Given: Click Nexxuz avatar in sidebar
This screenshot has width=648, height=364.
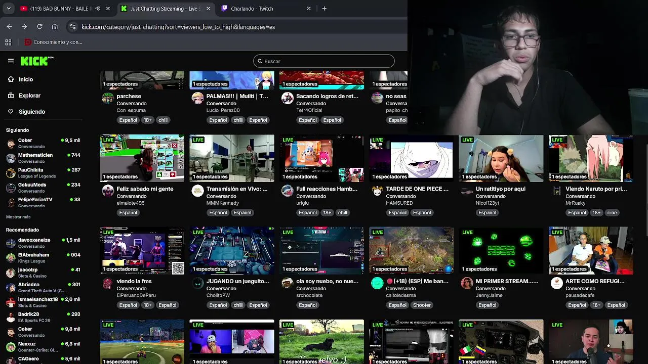Looking at the screenshot, I should [11, 346].
